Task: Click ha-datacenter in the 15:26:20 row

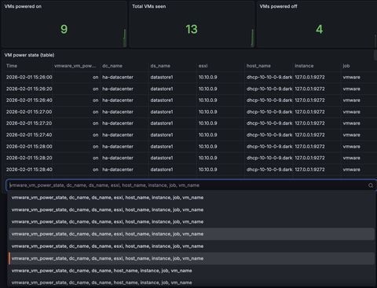Action: pos(118,89)
